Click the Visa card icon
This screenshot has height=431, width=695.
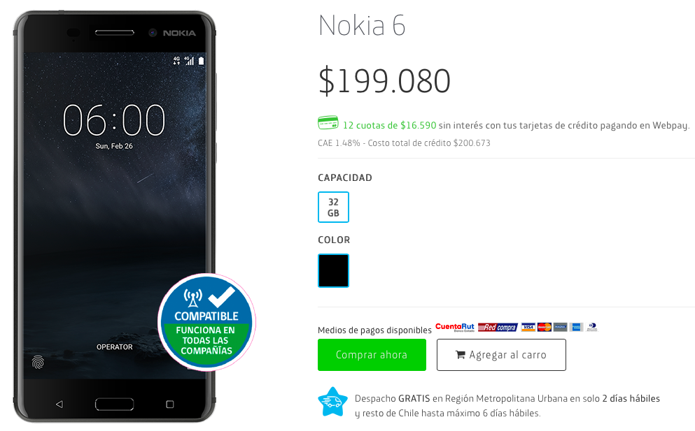click(x=528, y=328)
